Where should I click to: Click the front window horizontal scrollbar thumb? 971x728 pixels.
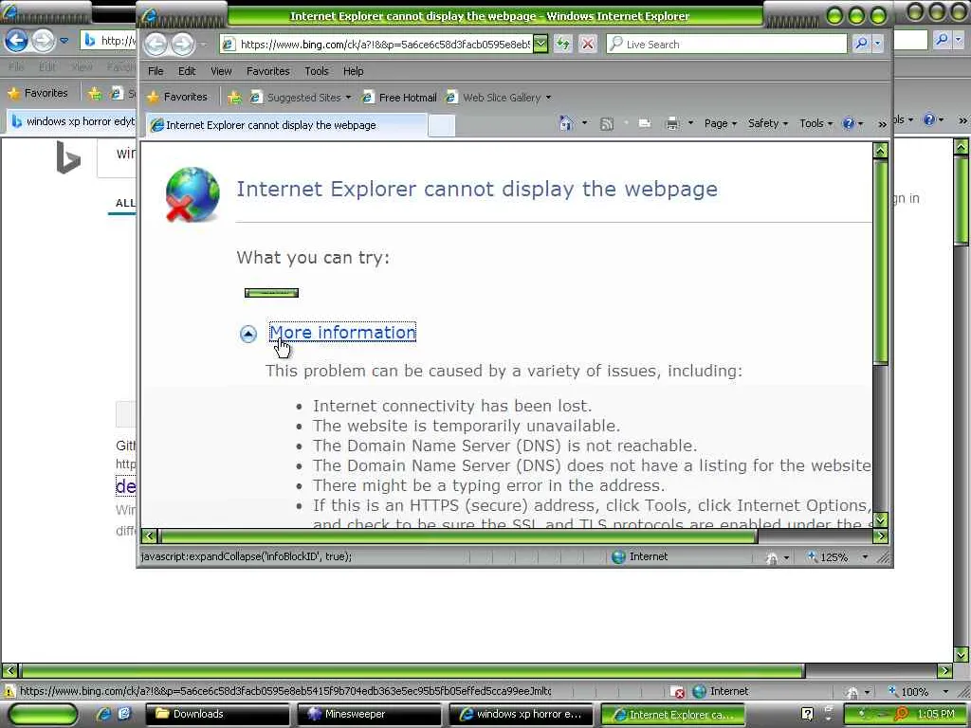click(458, 537)
